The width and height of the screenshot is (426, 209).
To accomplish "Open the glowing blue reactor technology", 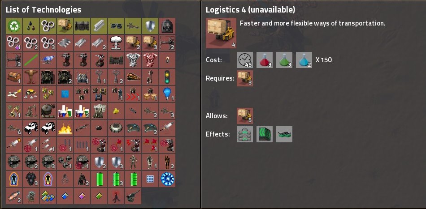I will (x=167, y=179).
